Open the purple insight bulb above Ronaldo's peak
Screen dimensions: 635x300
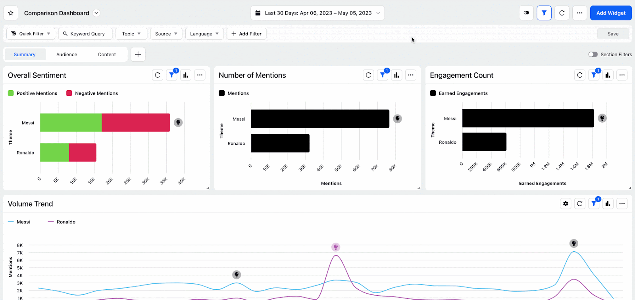336,247
